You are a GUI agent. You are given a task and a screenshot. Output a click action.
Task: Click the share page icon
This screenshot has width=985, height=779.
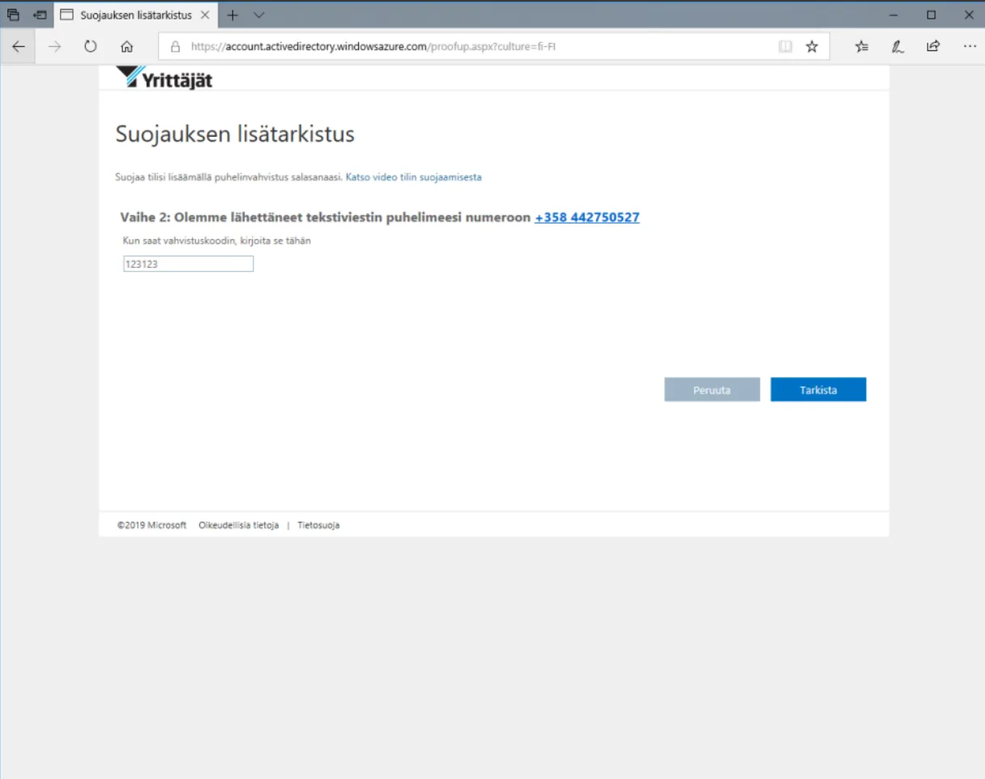[x=933, y=47]
